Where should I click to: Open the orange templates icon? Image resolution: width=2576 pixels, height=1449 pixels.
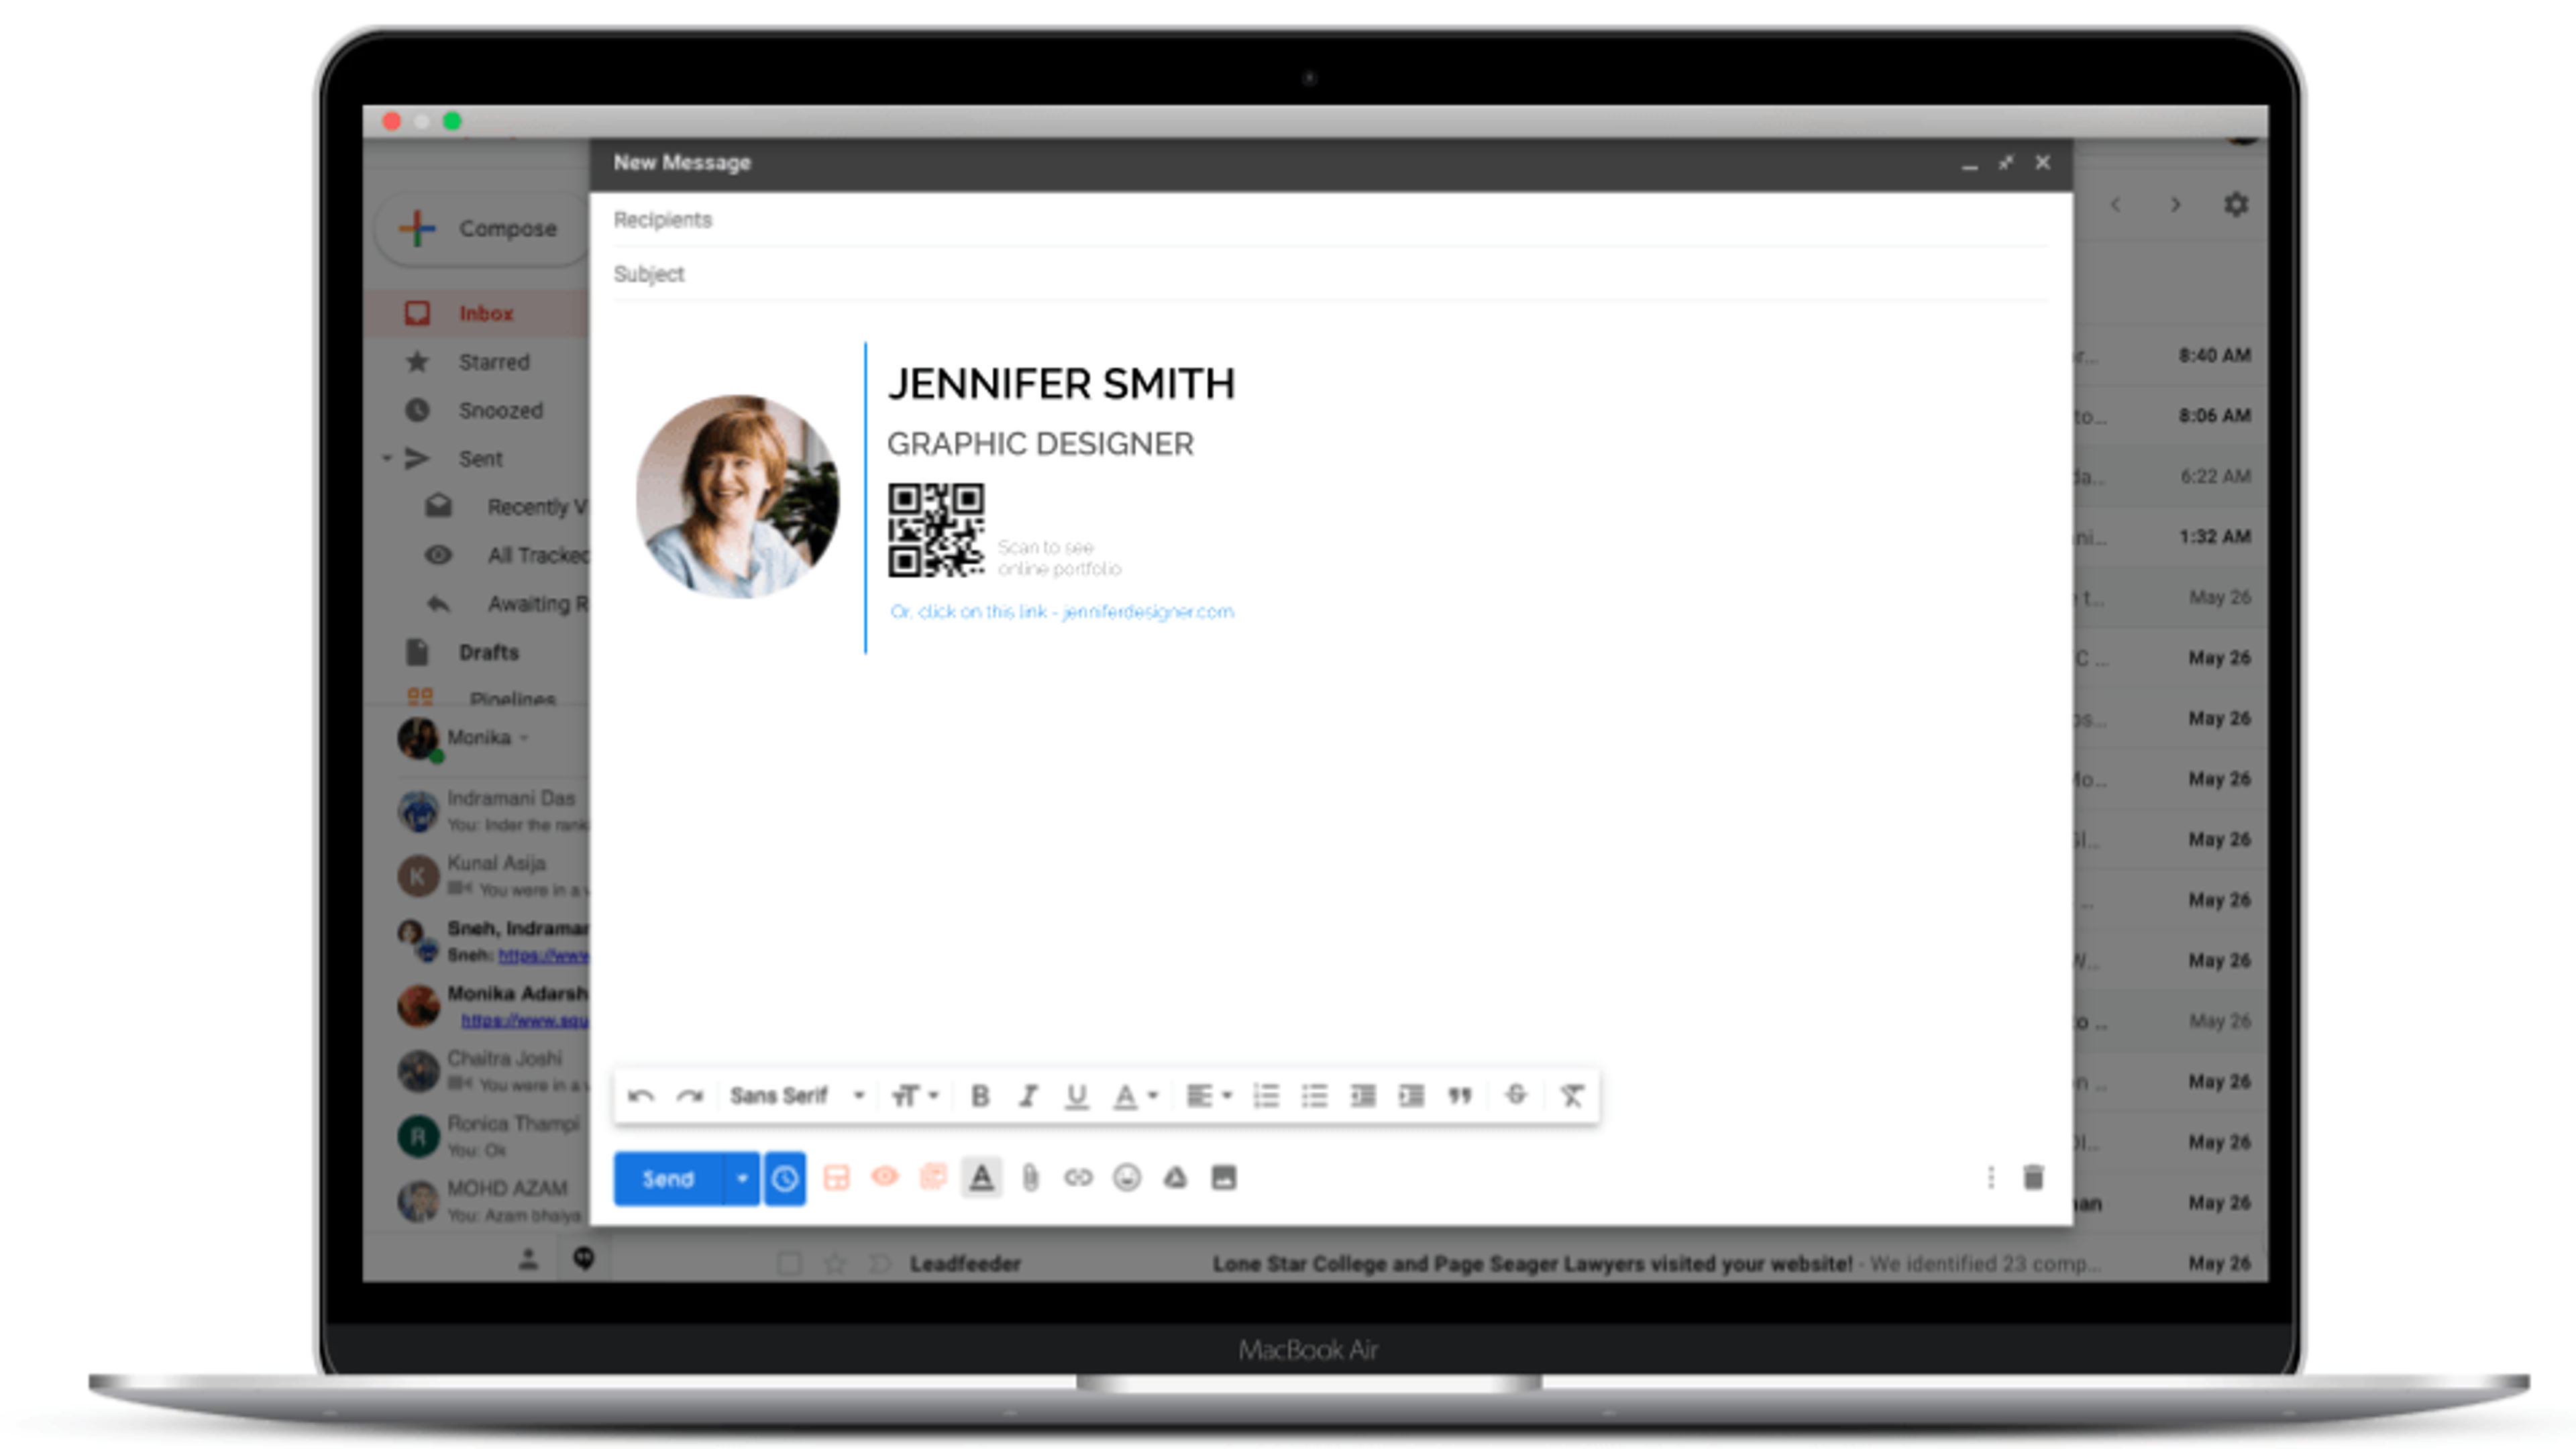[x=836, y=1178]
